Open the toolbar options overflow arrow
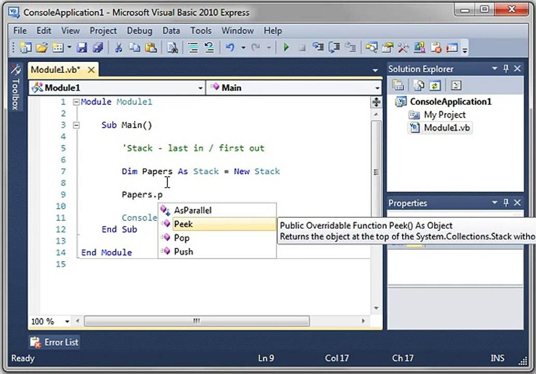 pyautogui.click(x=464, y=50)
